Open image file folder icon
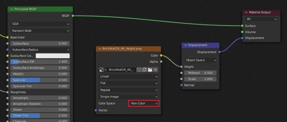This screenshot has width=287, height=122. click(x=150, y=70)
